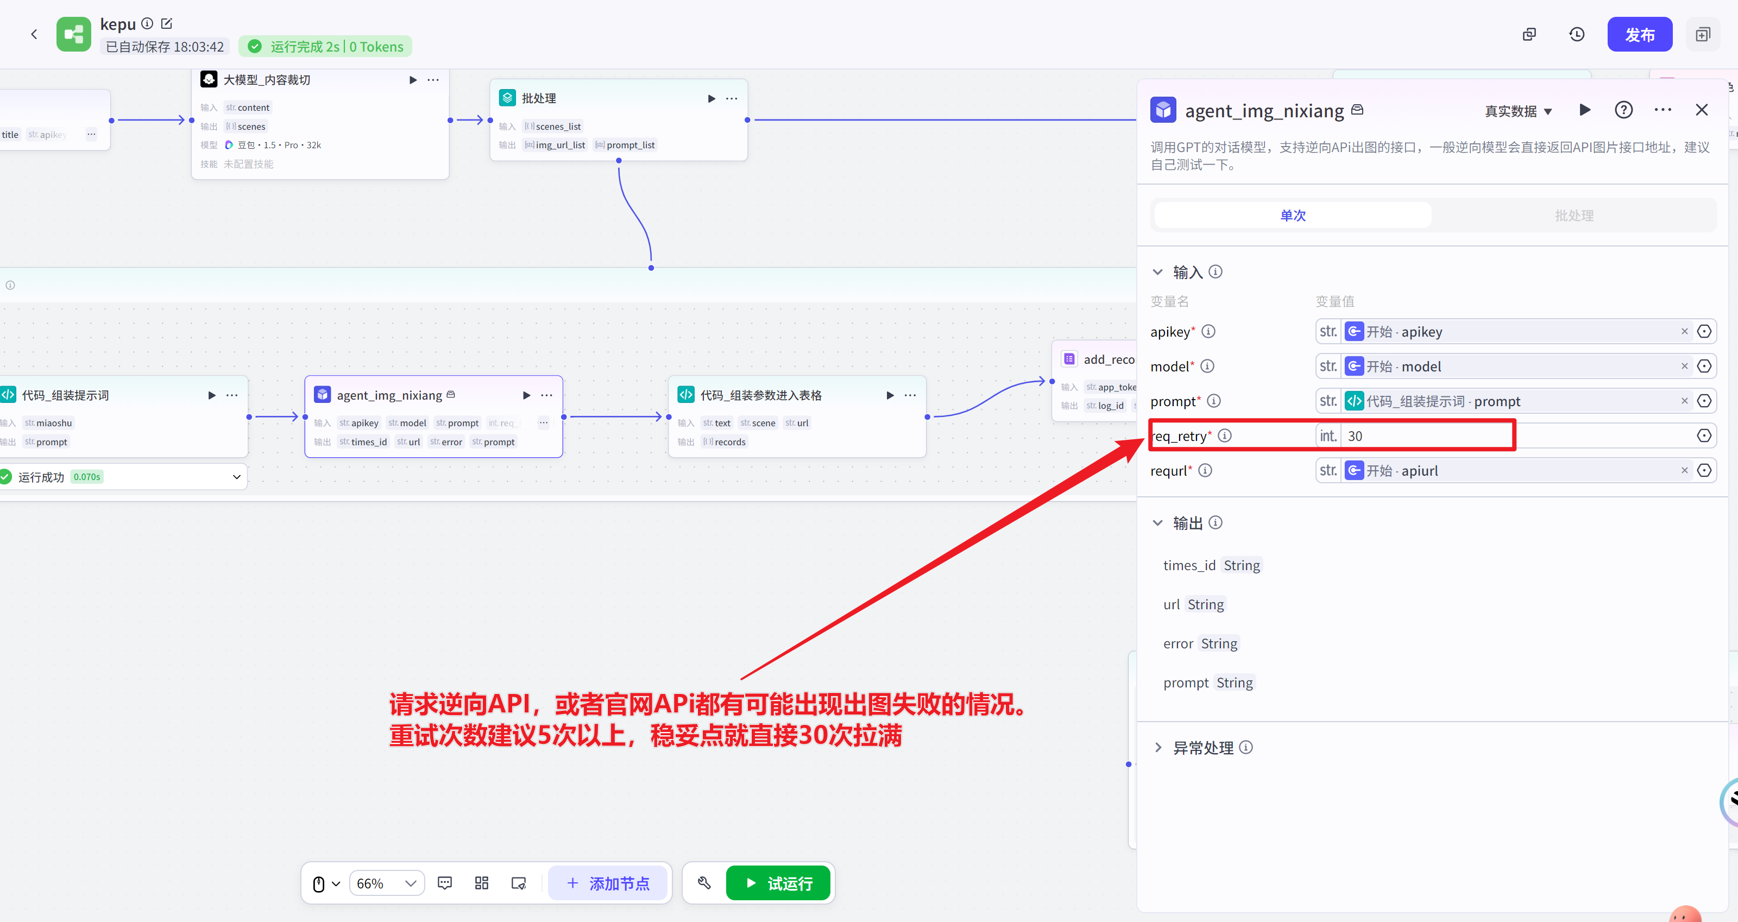Close the agent_img_nixiang panel
The height and width of the screenshot is (922, 1738).
(1702, 110)
